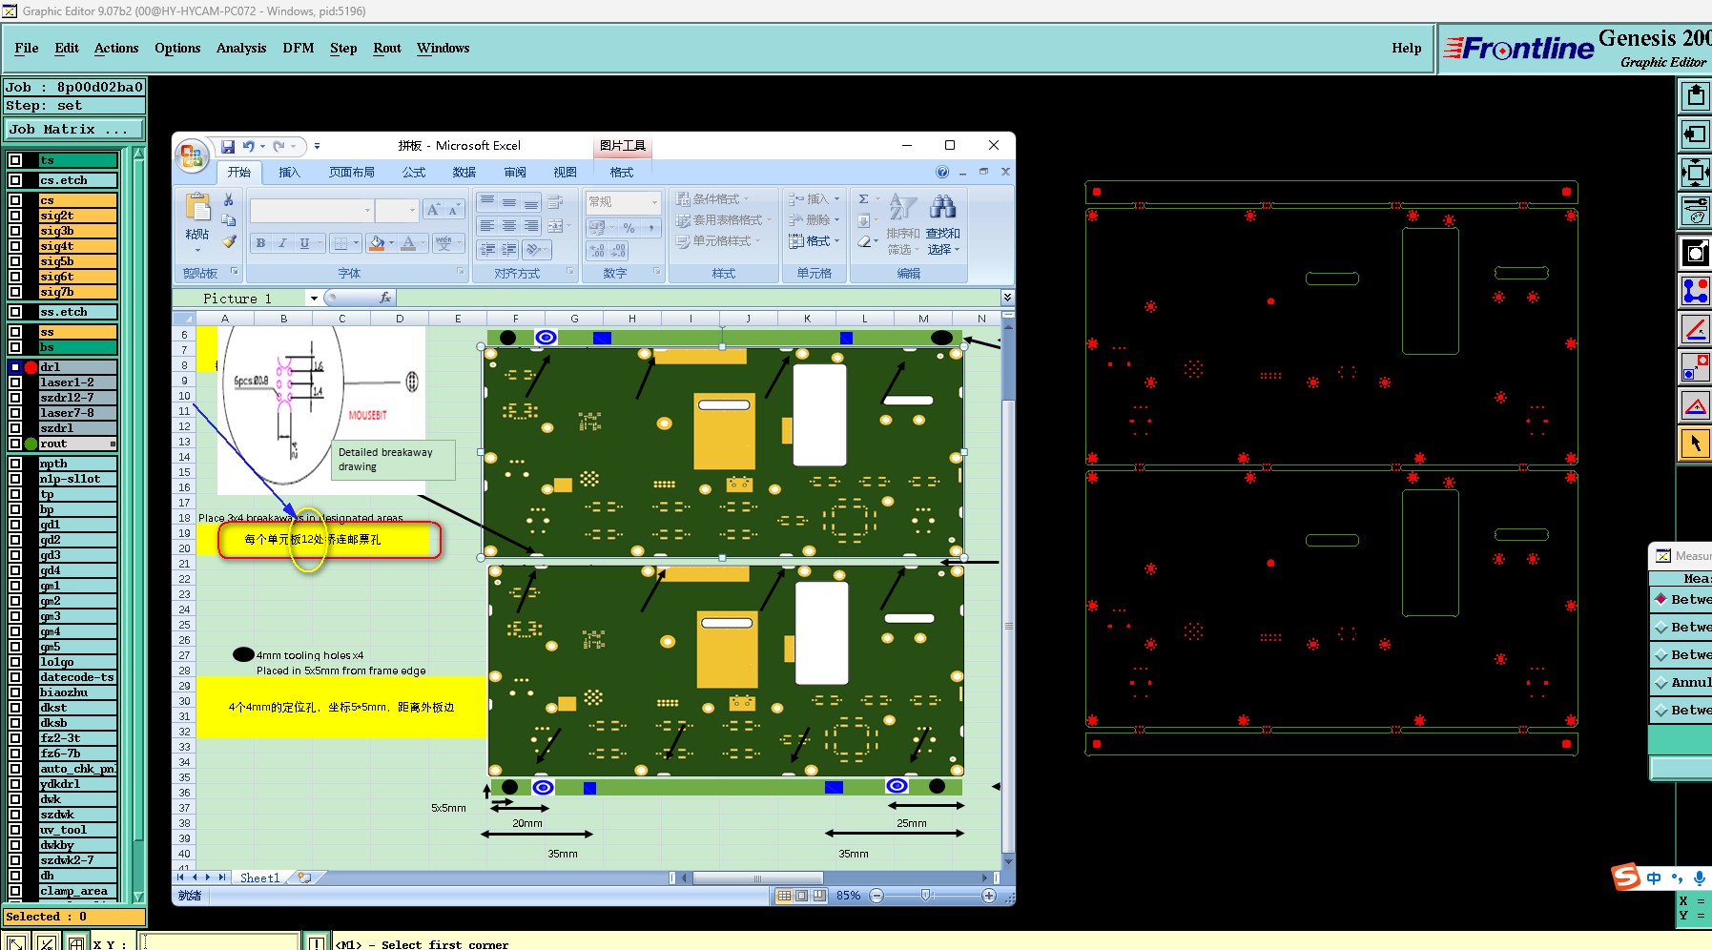Click the Cut scissors icon in Excel
The height and width of the screenshot is (950, 1712).
(229, 199)
